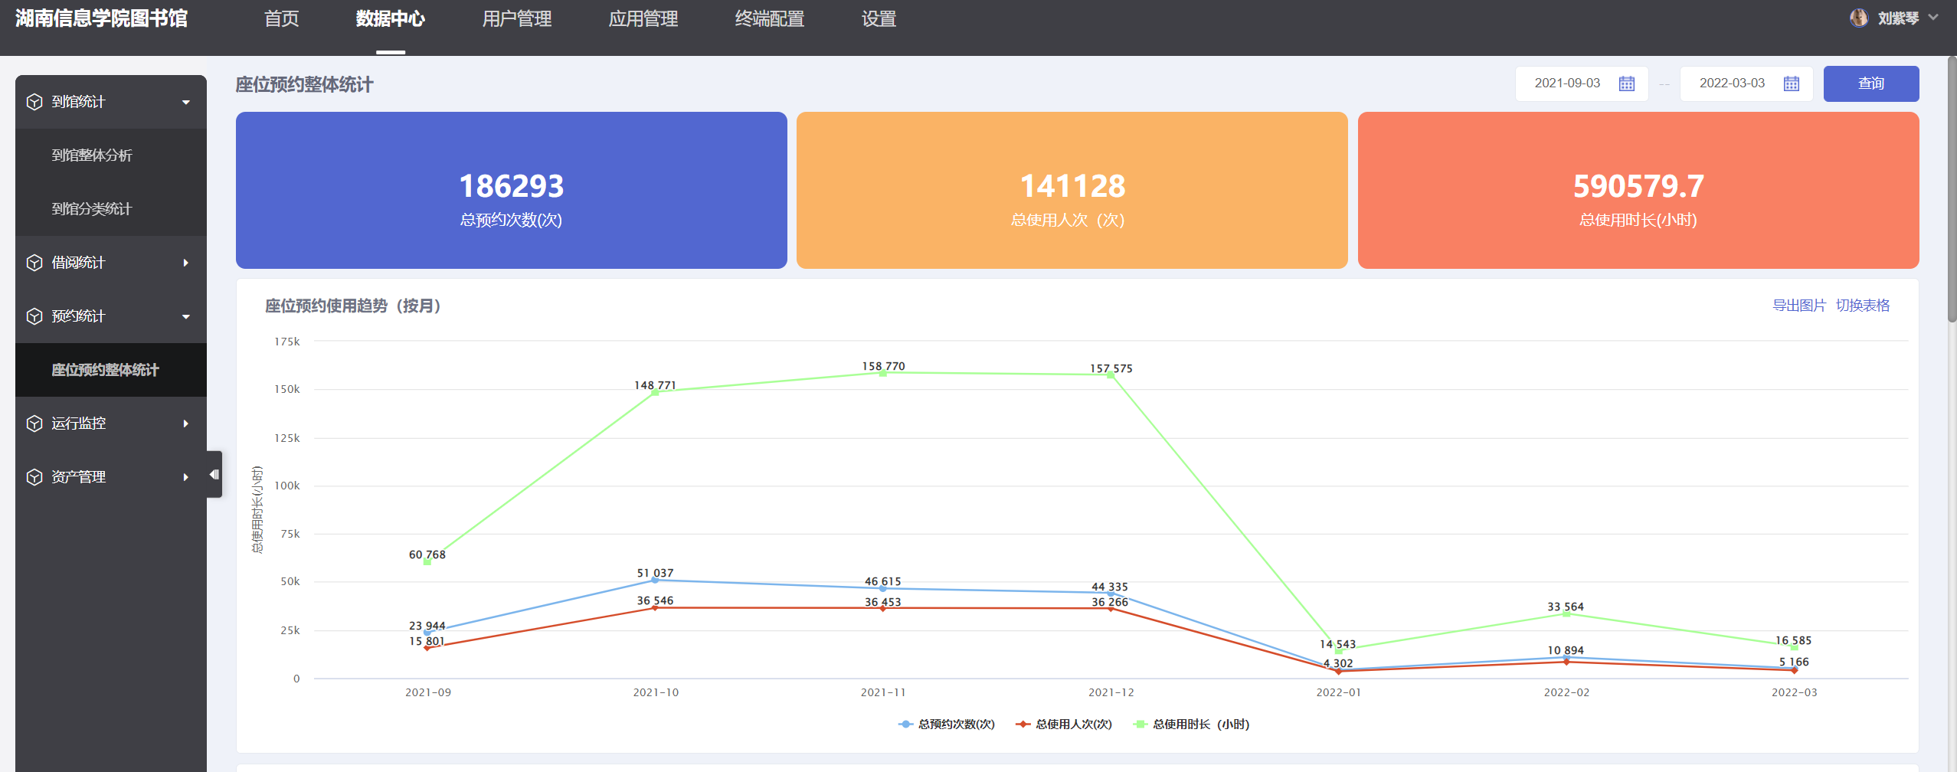Click the 60 768 data point label
The width and height of the screenshot is (1957, 772).
coord(427,554)
